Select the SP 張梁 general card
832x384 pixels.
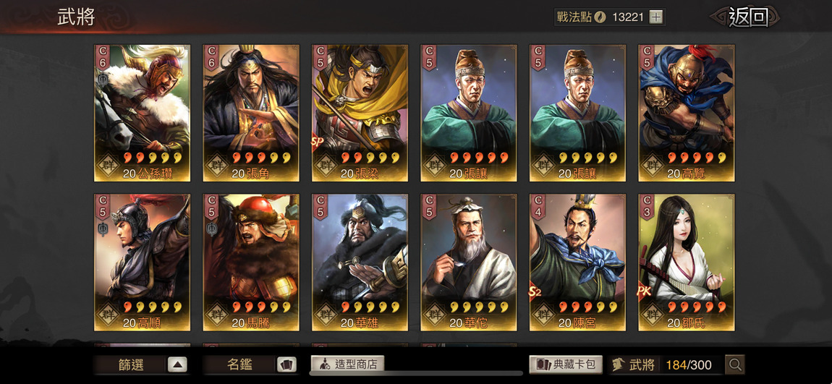pos(360,113)
